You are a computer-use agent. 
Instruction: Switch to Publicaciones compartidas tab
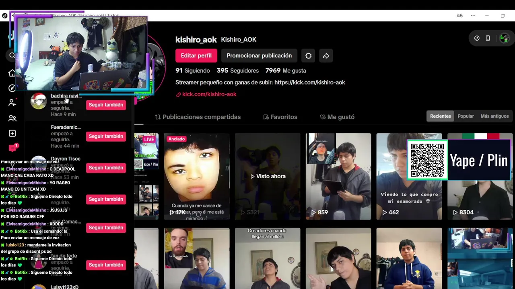coord(198,117)
